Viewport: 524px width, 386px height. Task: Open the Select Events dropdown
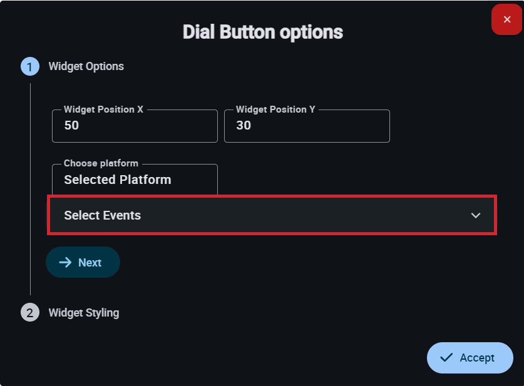pos(272,215)
